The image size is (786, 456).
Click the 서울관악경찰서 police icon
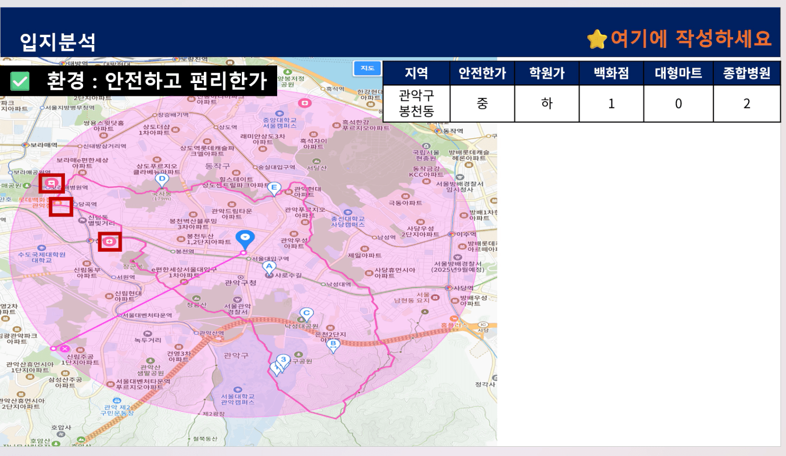[x=238, y=300]
